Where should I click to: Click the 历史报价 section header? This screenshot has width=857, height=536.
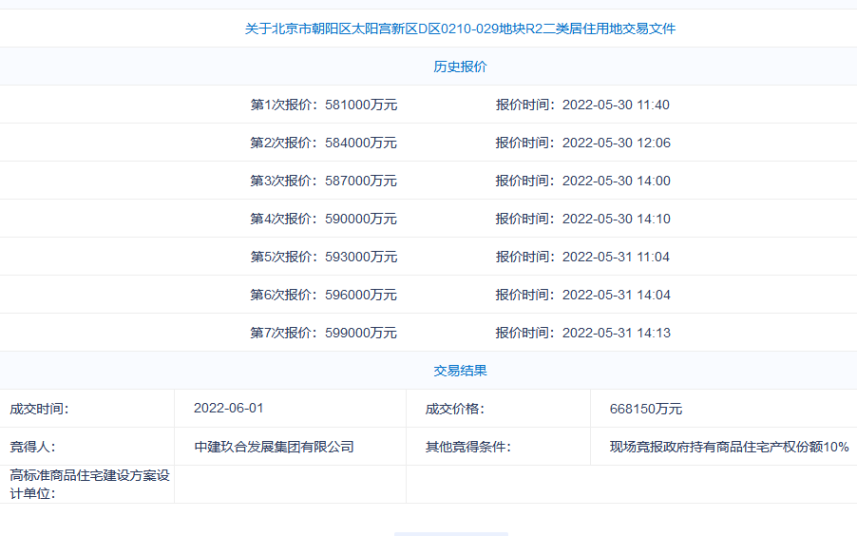point(460,67)
